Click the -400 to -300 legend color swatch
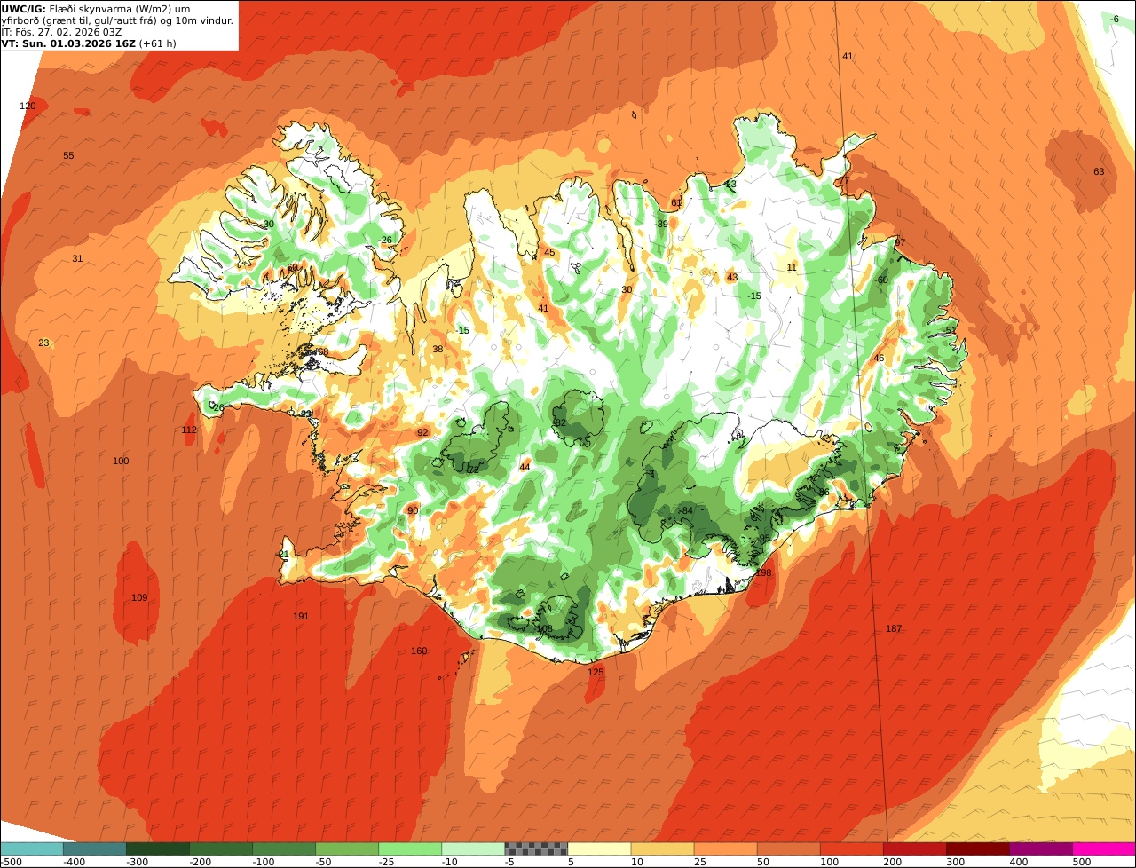Viewport: 1136px width, 868px height. click(x=94, y=848)
